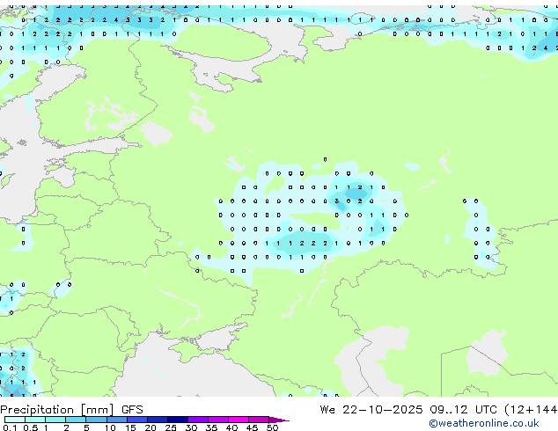Pick the 25–30 mm dark blue legend swatch
Viewport: 558px width, 431px height.
(178, 420)
